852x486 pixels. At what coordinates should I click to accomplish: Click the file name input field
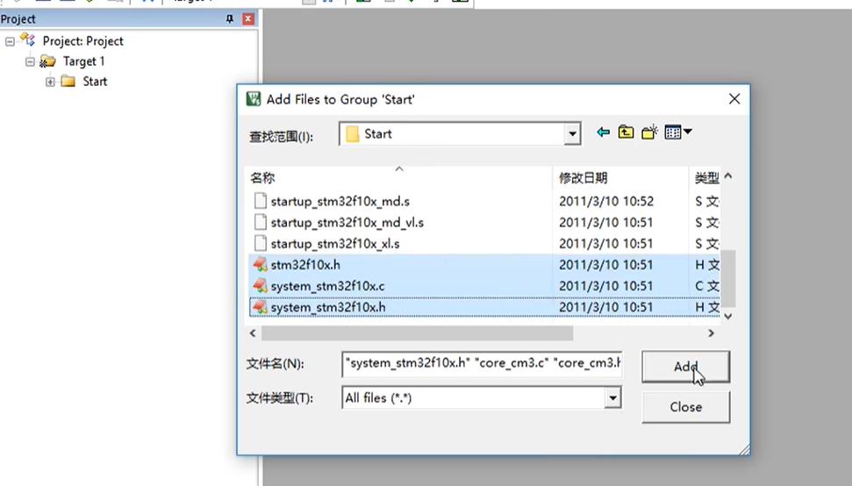tap(482, 364)
